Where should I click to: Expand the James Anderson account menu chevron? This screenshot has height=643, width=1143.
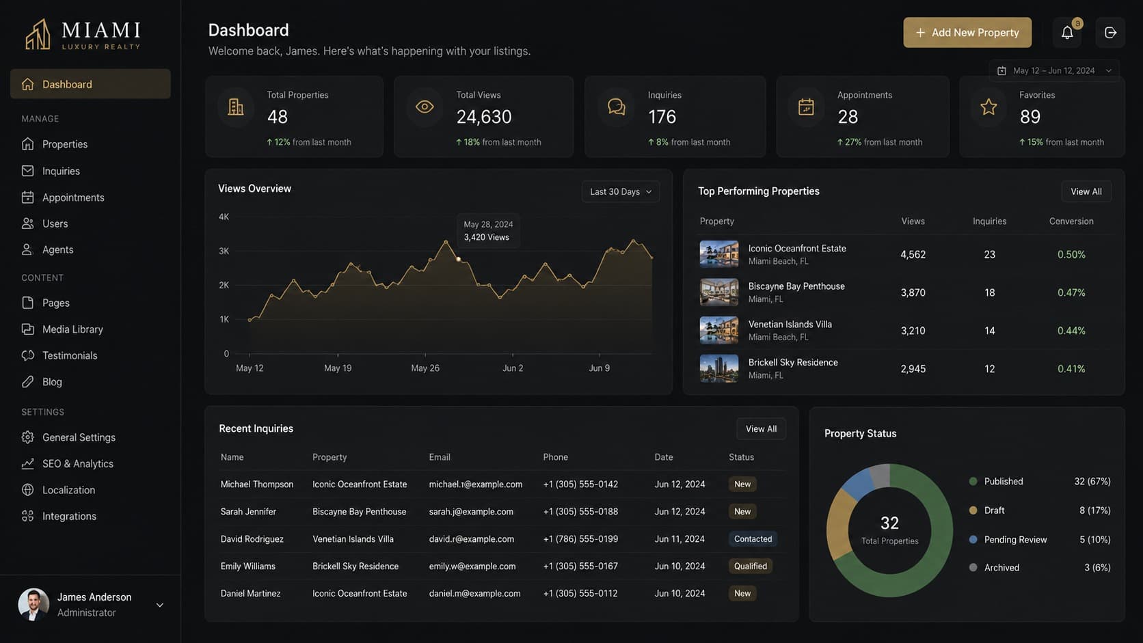[x=160, y=605]
